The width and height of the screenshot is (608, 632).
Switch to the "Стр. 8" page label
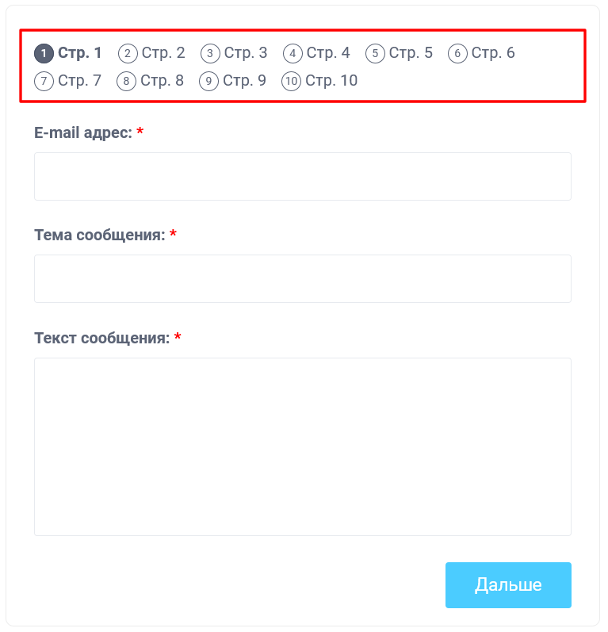[162, 81]
